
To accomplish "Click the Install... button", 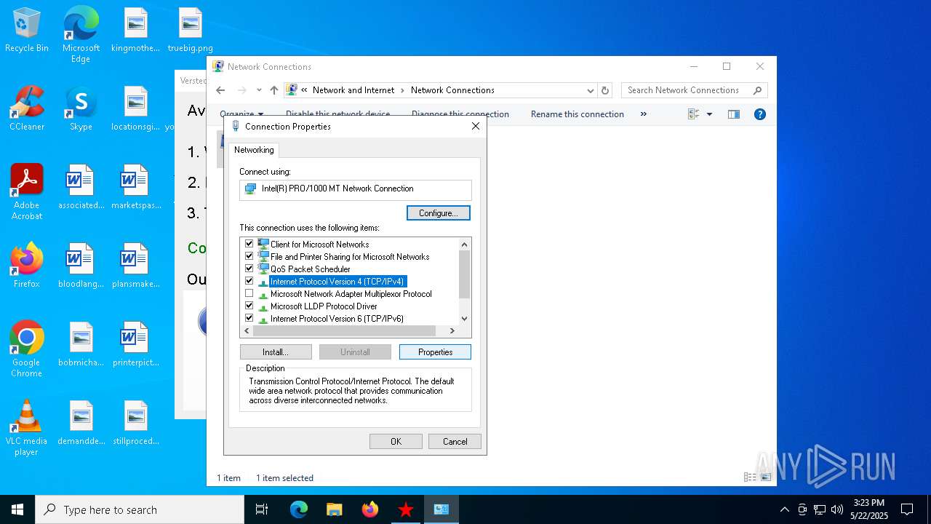I will point(276,352).
